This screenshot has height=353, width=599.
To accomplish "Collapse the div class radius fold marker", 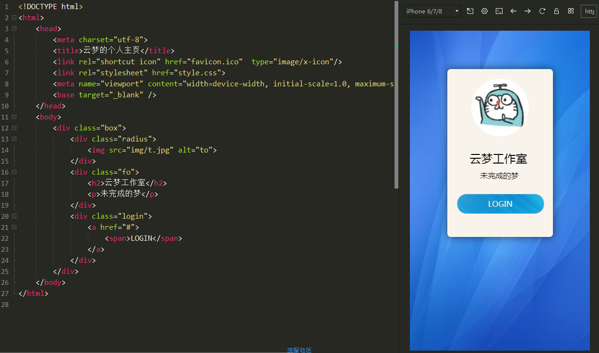I will (x=14, y=139).
